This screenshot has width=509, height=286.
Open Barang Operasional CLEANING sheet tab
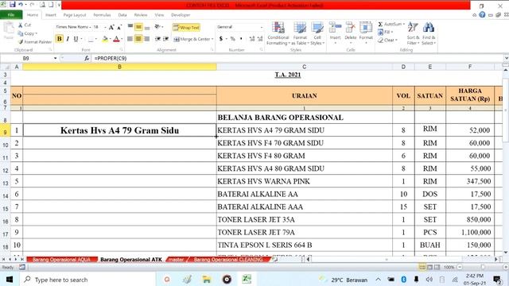click(x=228, y=260)
